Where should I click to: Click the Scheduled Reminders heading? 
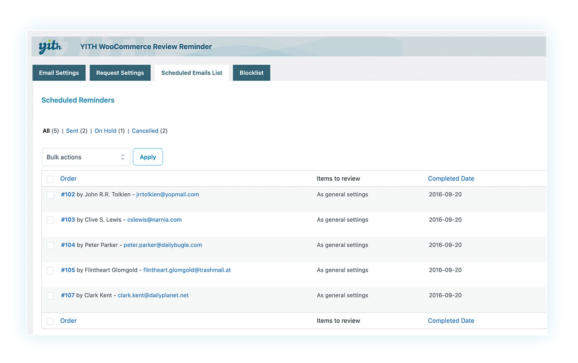78,100
